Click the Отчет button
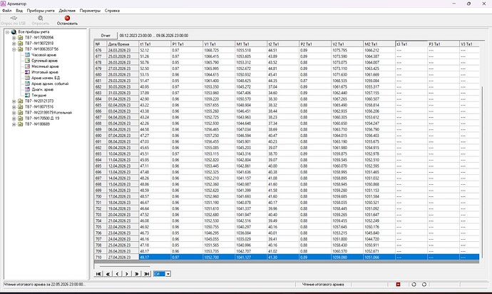Image resolution: width=492 pixels, height=294 pixels. click(106, 36)
